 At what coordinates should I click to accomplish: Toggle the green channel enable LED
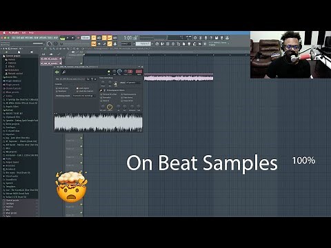[x=108, y=72]
